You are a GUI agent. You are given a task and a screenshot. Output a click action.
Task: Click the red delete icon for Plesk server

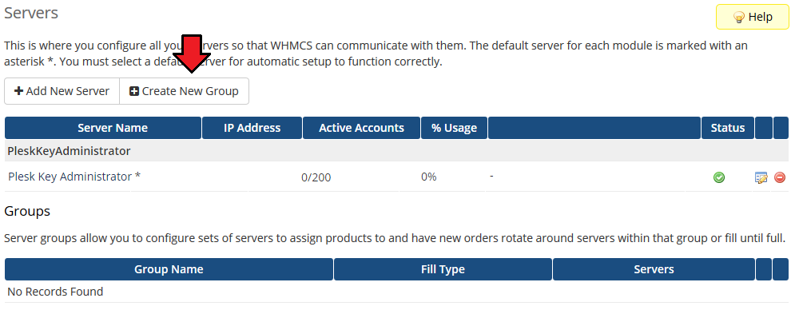point(780,177)
